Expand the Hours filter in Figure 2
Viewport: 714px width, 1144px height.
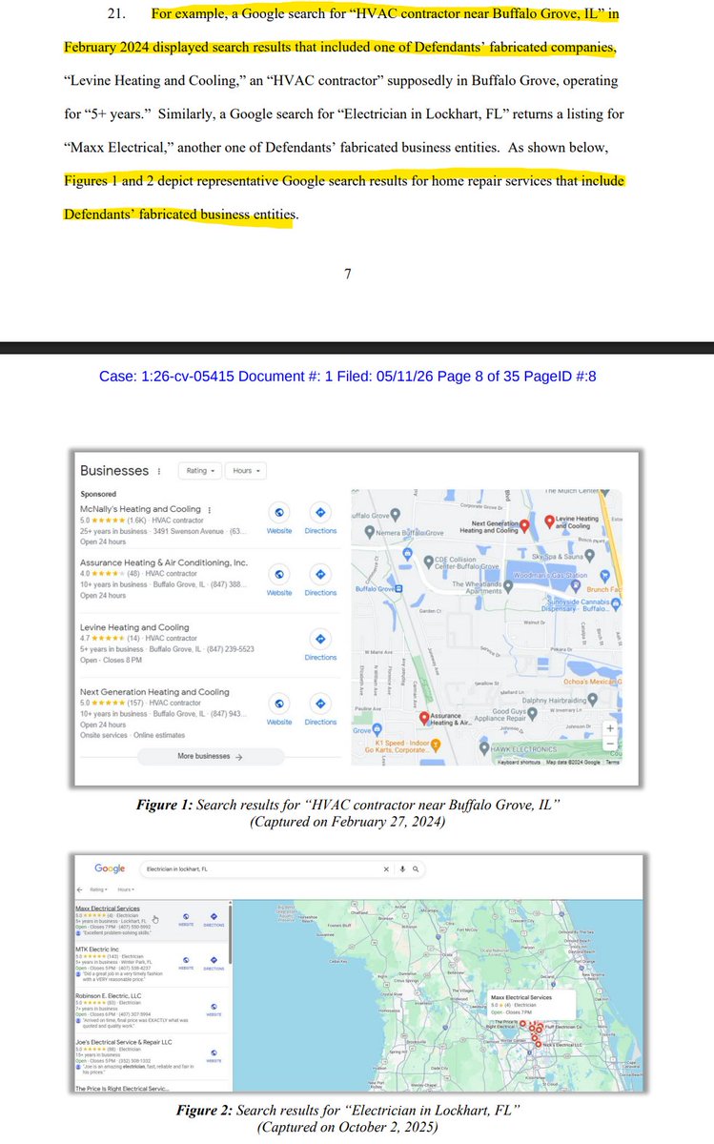coord(125,889)
